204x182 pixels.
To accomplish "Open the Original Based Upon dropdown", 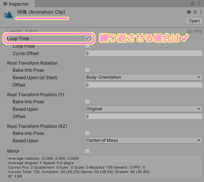I will pos(144,109).
